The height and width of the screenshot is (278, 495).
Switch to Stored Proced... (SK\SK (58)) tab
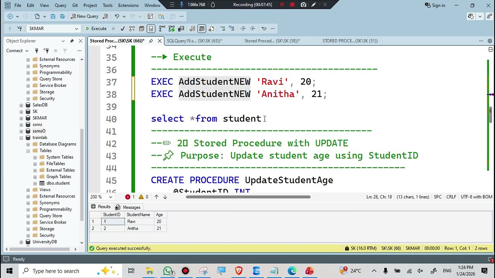coord(272,41)
